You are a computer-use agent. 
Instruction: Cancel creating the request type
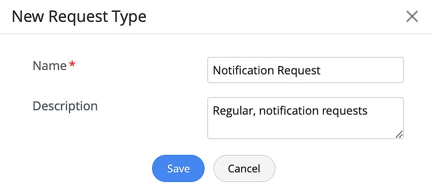[x=244, y=168]
